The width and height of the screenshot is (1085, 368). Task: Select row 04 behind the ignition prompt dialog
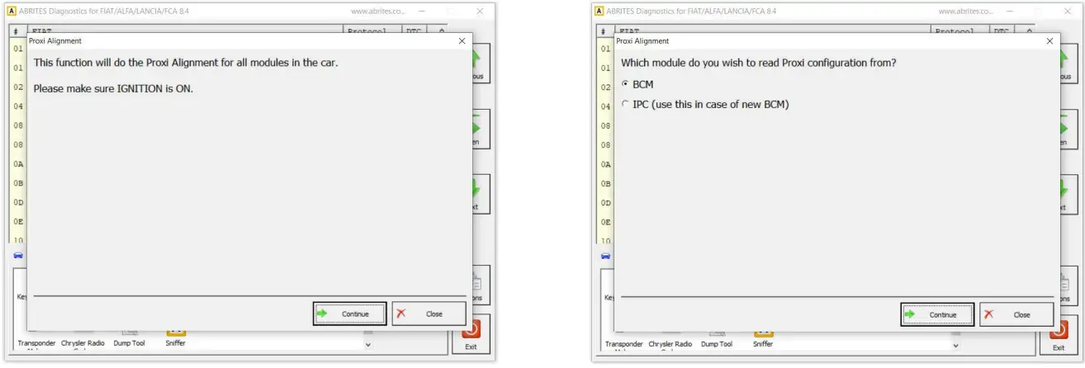pyautogui.click(x=18, y=106)
